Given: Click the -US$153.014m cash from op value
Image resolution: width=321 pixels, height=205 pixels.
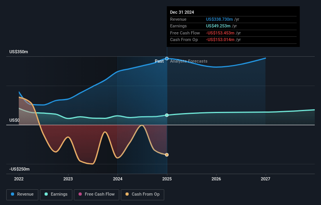Looking at the screenshot, I should (x=220, y=40).
